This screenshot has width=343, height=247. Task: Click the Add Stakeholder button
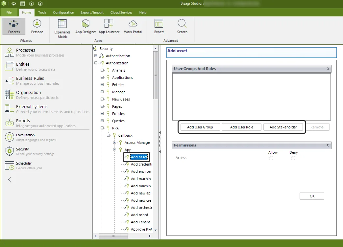pyautogui.click(x=283, y=127)
